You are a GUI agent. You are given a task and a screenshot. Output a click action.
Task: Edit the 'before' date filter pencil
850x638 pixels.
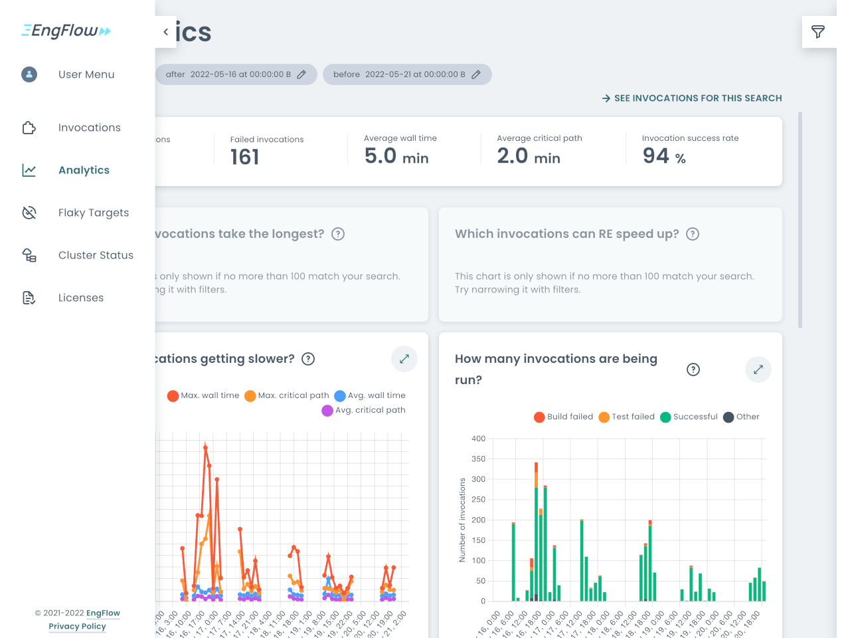click(x=476, y=74)
